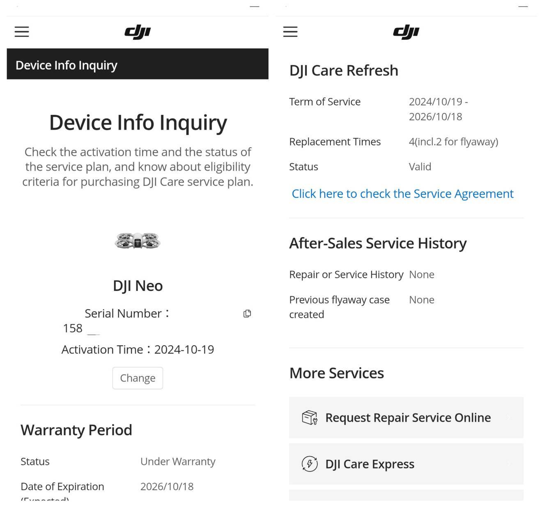Click the Activation Time date 2024-10-19
544x507 pixels.
(x=184, y=349)
